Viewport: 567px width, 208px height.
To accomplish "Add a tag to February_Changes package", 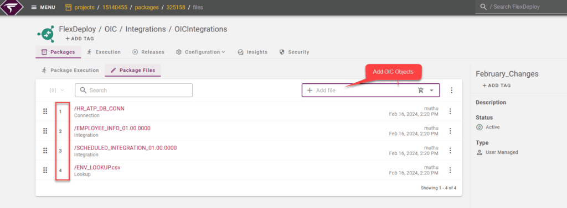I will [497, 86].
